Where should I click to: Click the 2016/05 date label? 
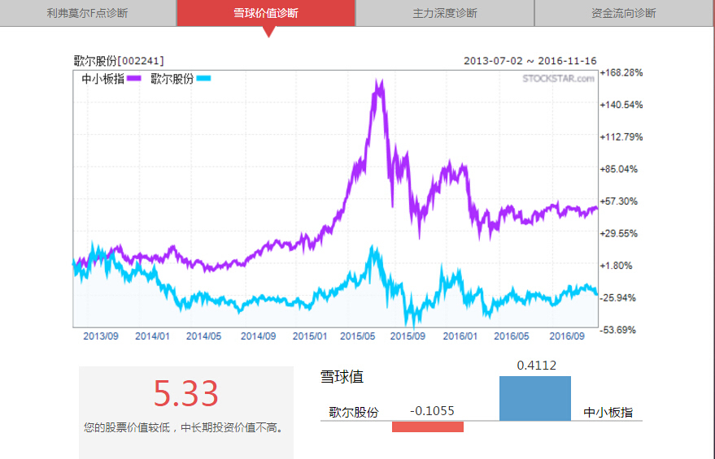tap(512, 336)
